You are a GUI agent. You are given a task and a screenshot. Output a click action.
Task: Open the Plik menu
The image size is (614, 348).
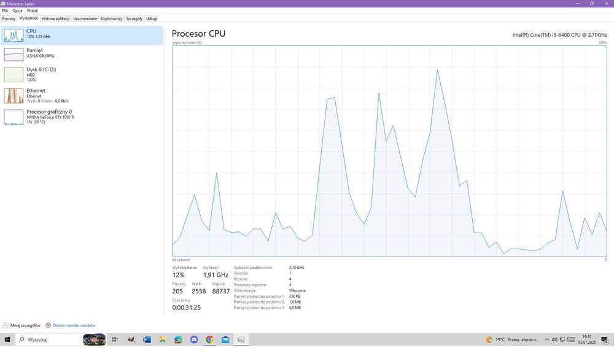(5, 10)
